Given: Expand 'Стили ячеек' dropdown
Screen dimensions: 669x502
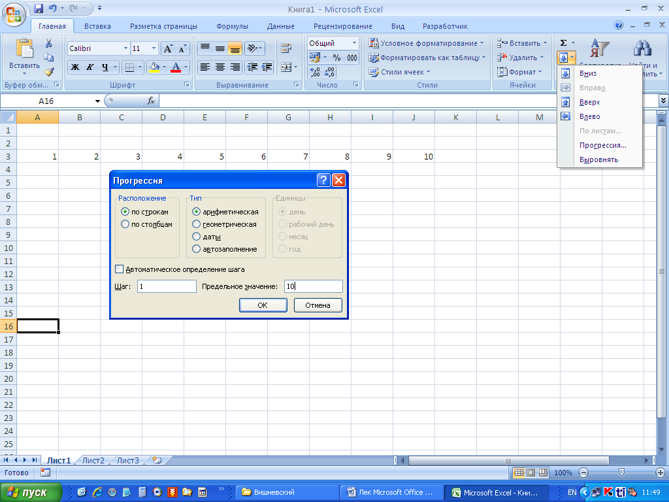Looking at the screenshot, I should tap(428, 72).
